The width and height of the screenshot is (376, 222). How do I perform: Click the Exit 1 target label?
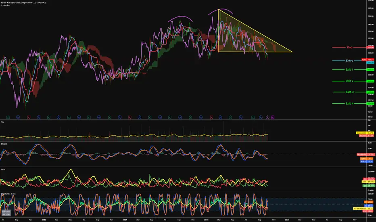click(x=349, y=69)
